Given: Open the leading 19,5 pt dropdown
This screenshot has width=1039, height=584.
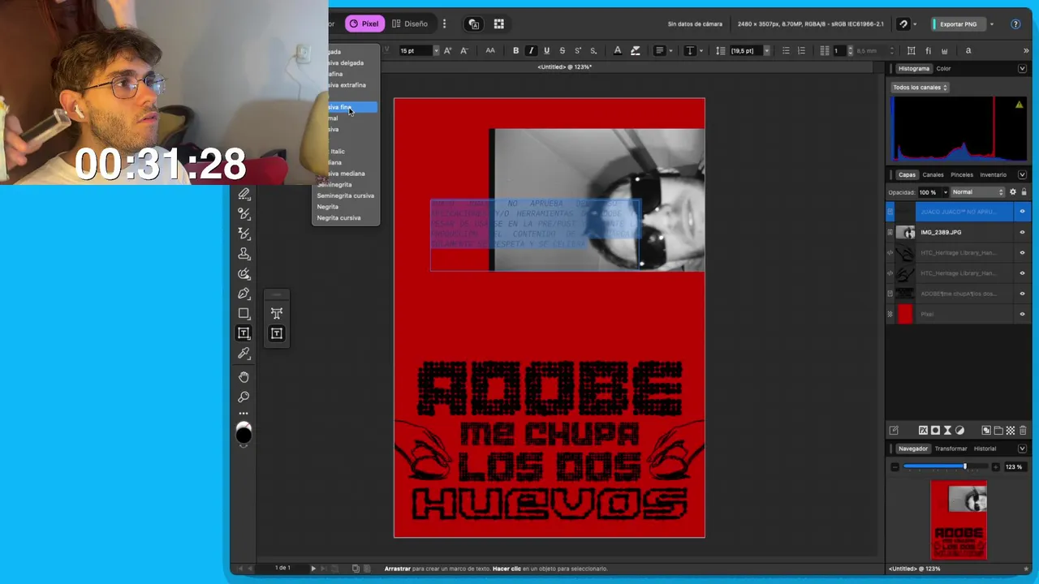Looking at the screenshot, I should coord(766,50).
